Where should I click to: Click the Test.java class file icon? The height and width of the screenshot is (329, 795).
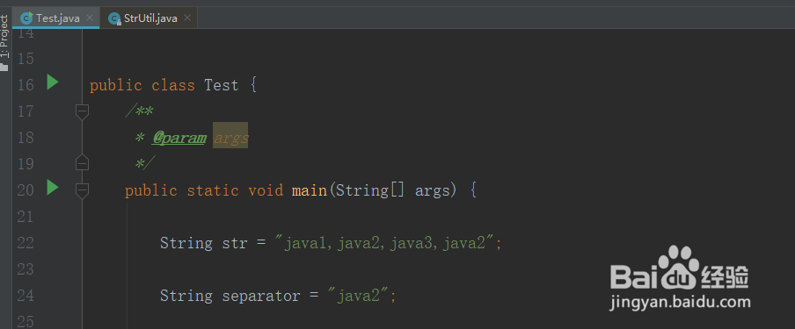coord(26,18)
